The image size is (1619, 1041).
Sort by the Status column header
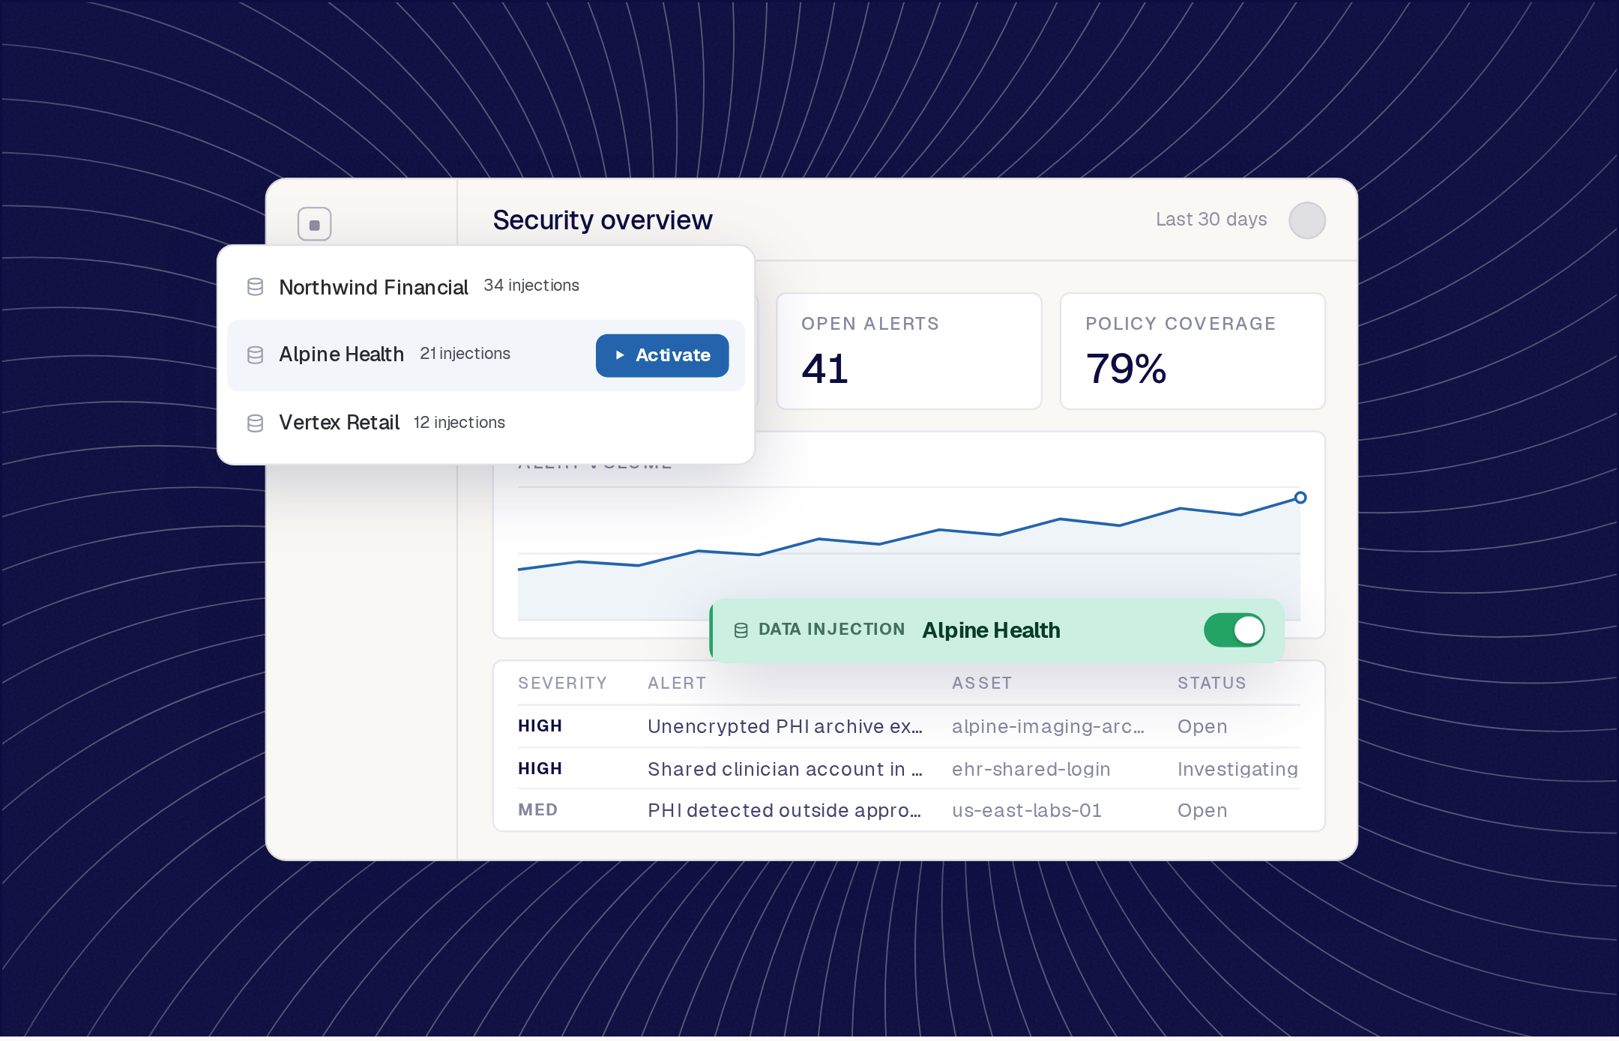pyautogui.click(x=1211, y=684)
